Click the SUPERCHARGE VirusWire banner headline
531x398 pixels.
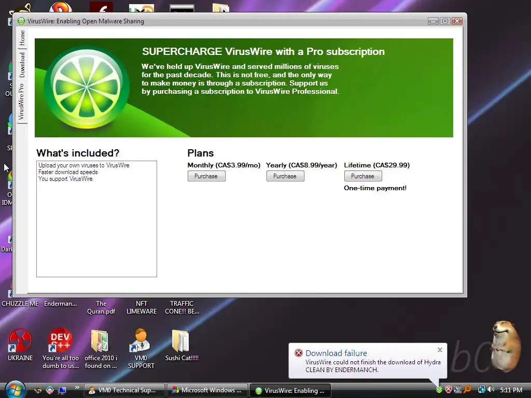tap(263, 51)
